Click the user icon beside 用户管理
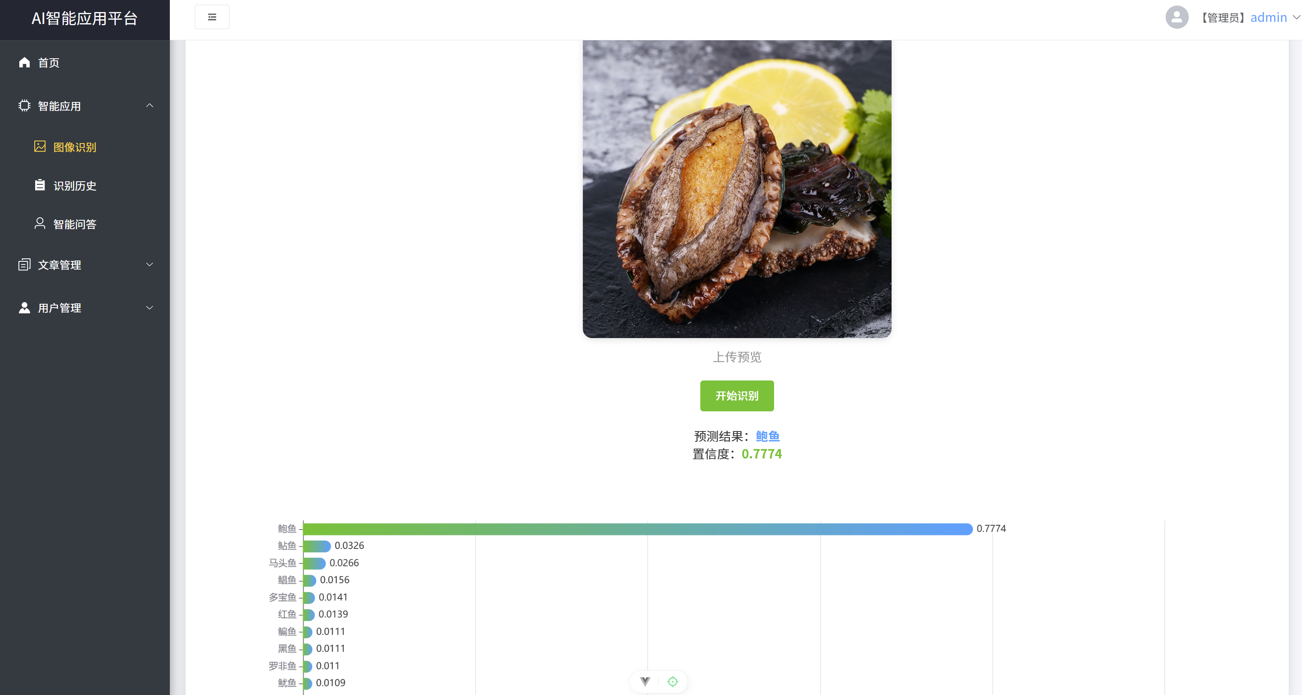 point(24,308)
